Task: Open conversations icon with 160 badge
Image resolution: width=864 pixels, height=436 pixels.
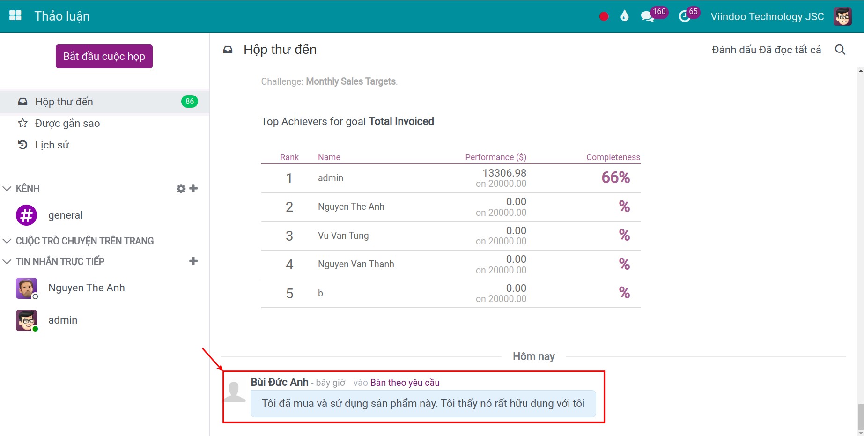Action: pyautogui.click(x=648, y=16)
